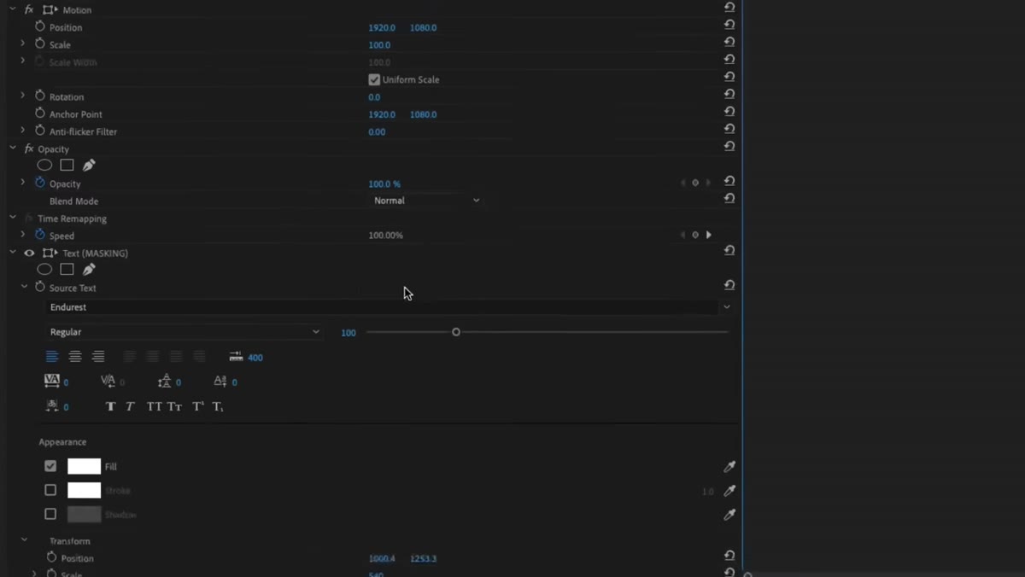This screenshot has height=577, width=1025.
Task: Enable the Shadow checkbox
Action: coord(50,514)
